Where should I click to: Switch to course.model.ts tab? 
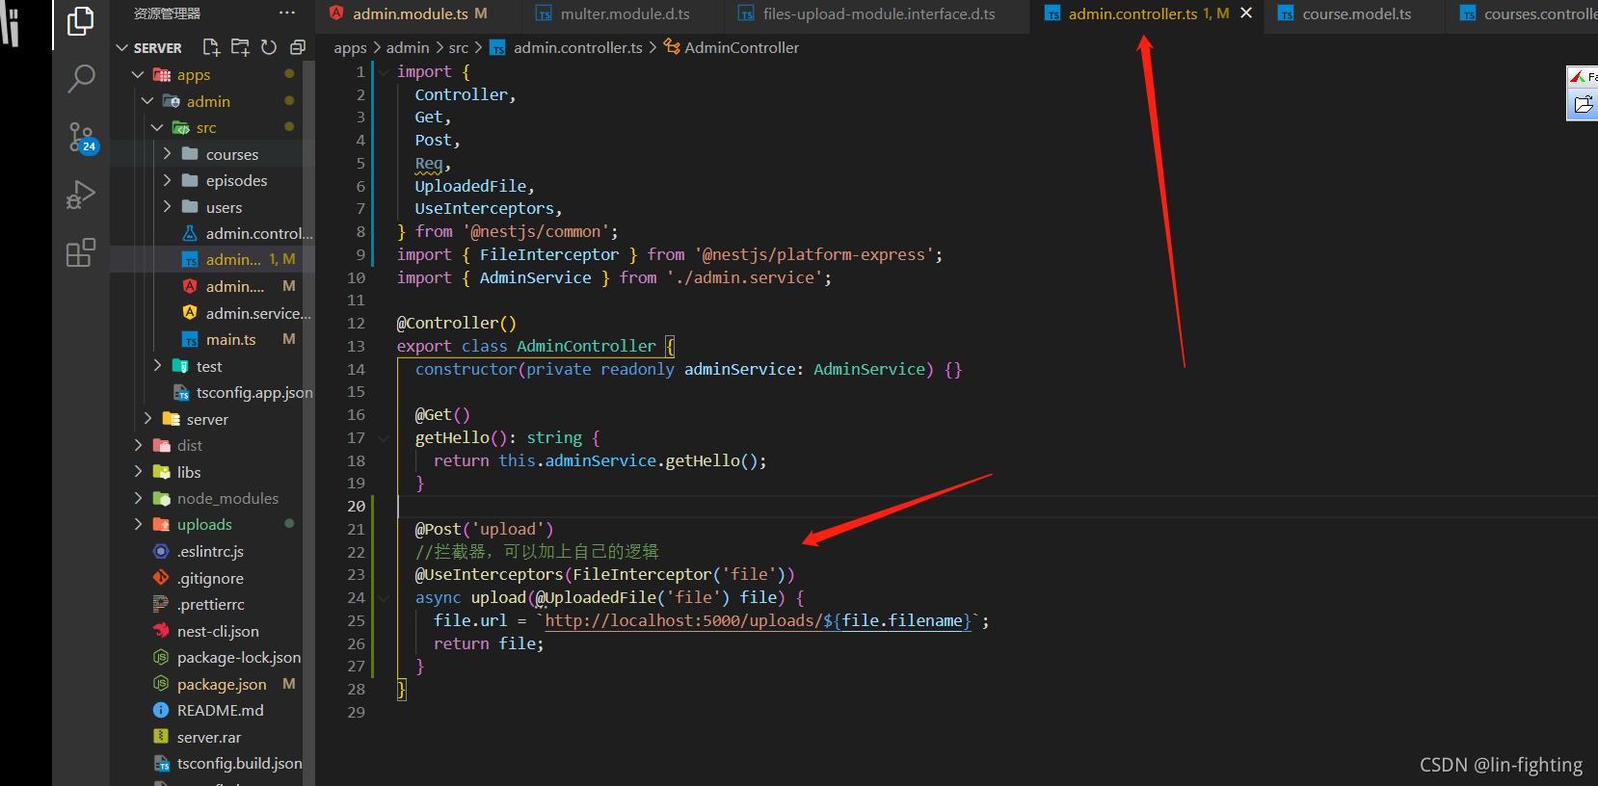1356,13
